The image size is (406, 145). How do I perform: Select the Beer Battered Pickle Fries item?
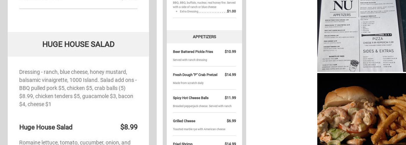[x=193, y=52]
